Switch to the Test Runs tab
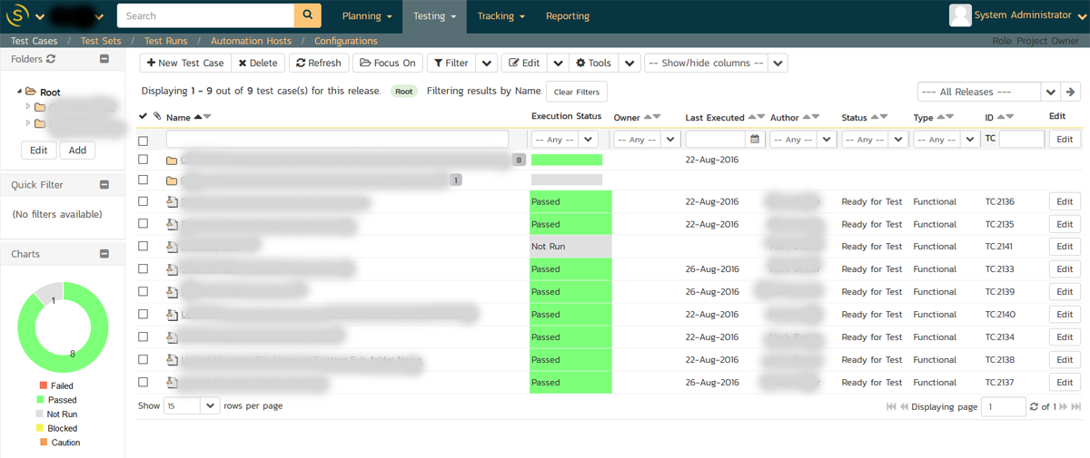 tap(165, 41)
